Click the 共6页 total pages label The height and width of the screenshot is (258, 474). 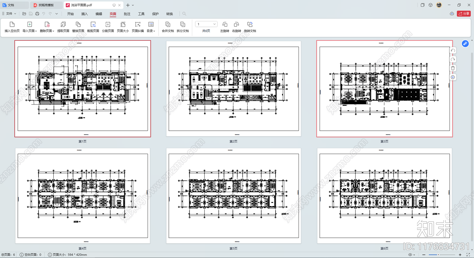[206, 31]
